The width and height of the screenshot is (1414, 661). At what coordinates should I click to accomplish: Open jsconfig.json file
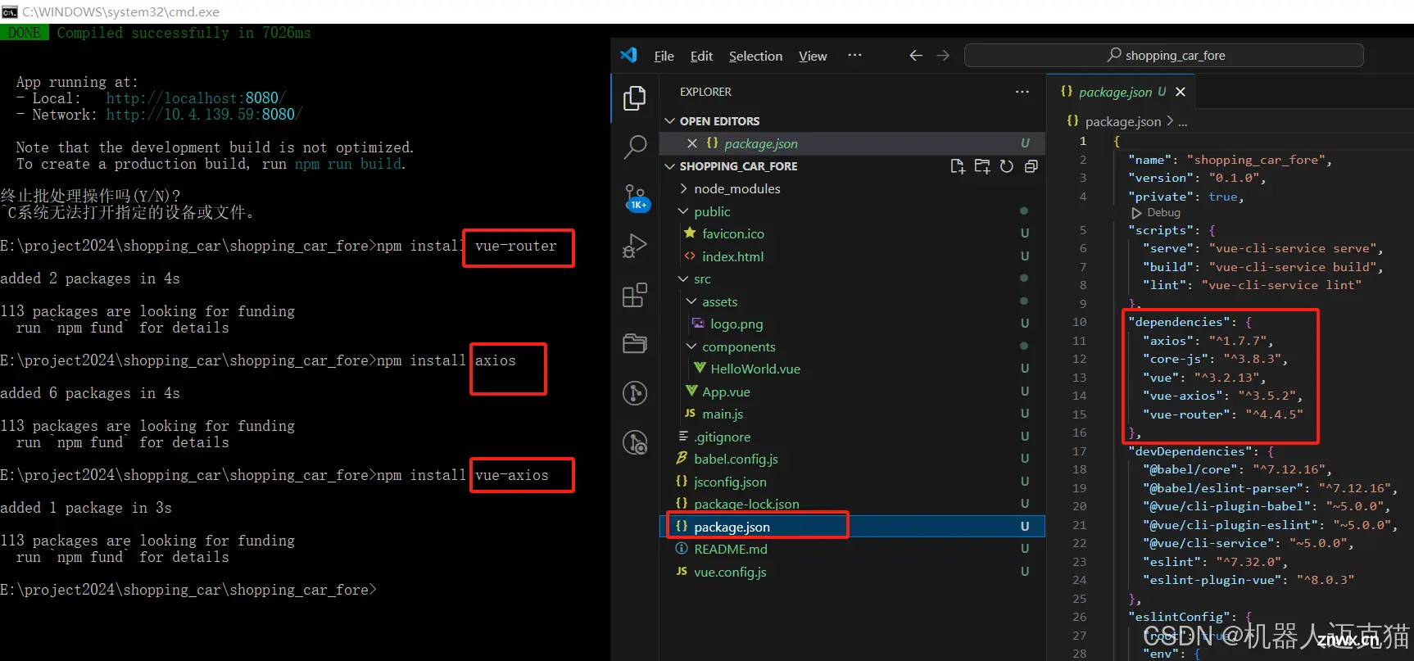[730, 482]
